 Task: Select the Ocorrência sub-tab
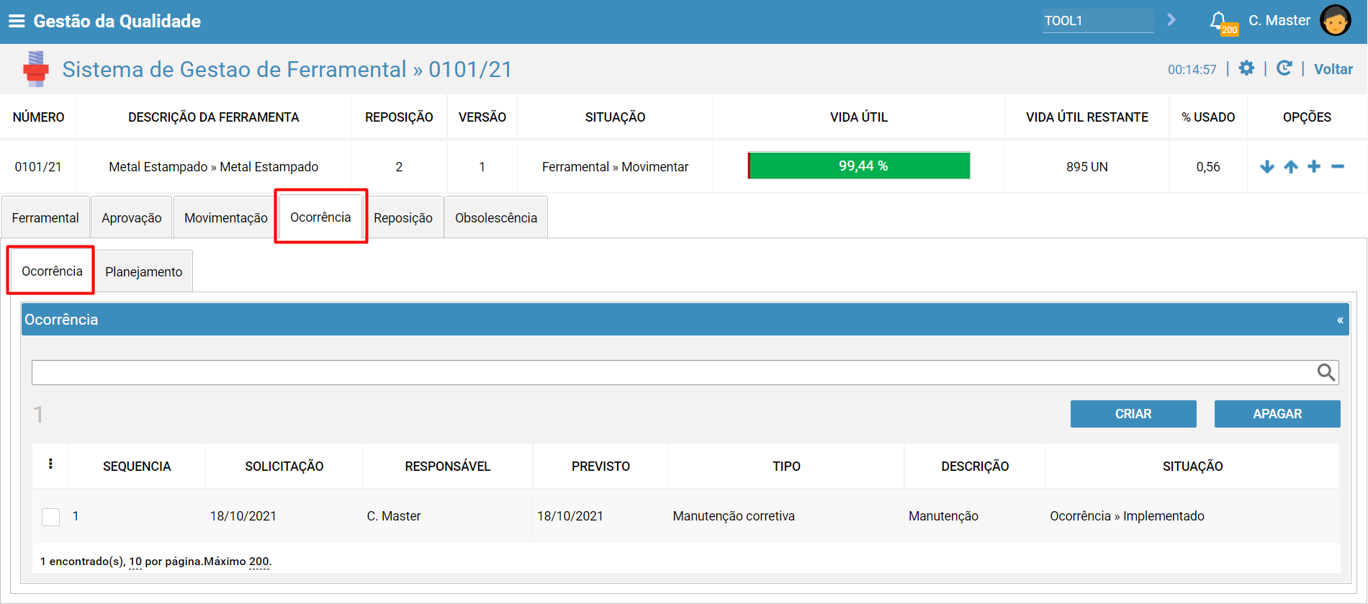coord(52,271)
